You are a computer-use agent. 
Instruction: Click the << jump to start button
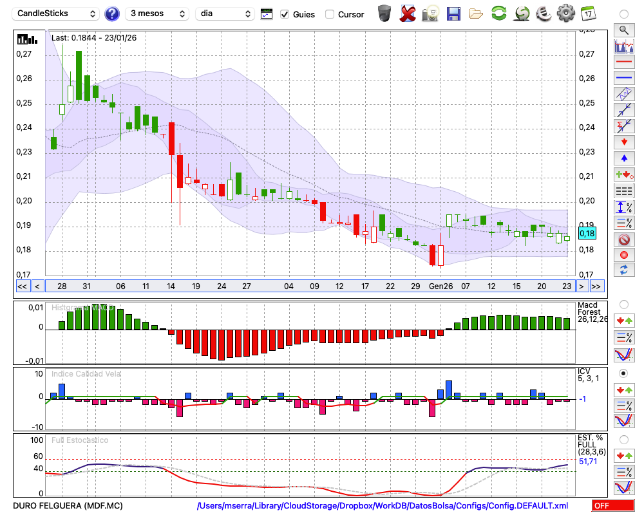pyautogui.click(x=22, y=286)
